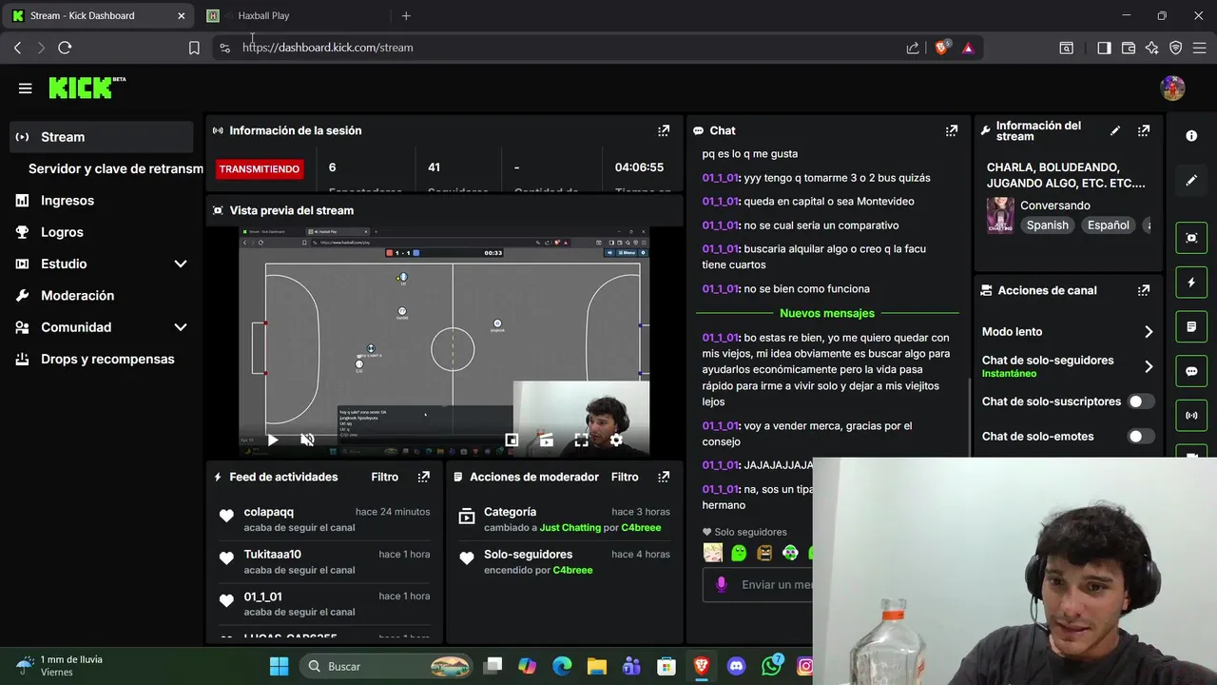Open Brave browser from the taskbar

(x=701, y=666)
